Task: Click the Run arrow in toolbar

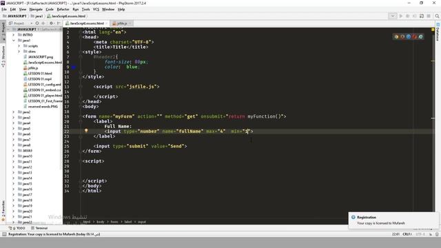Action: tap(401, 16)
